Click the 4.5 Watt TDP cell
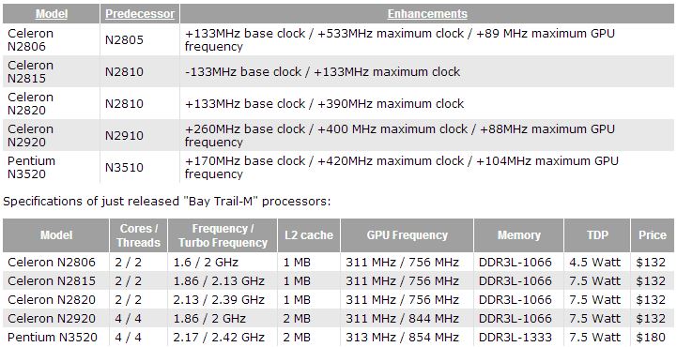677x347 pixels. pos(594,262)
